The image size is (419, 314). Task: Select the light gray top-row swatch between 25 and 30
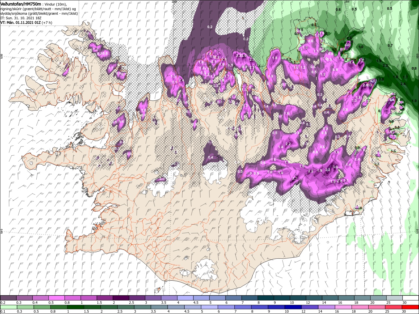coord(394,298)
